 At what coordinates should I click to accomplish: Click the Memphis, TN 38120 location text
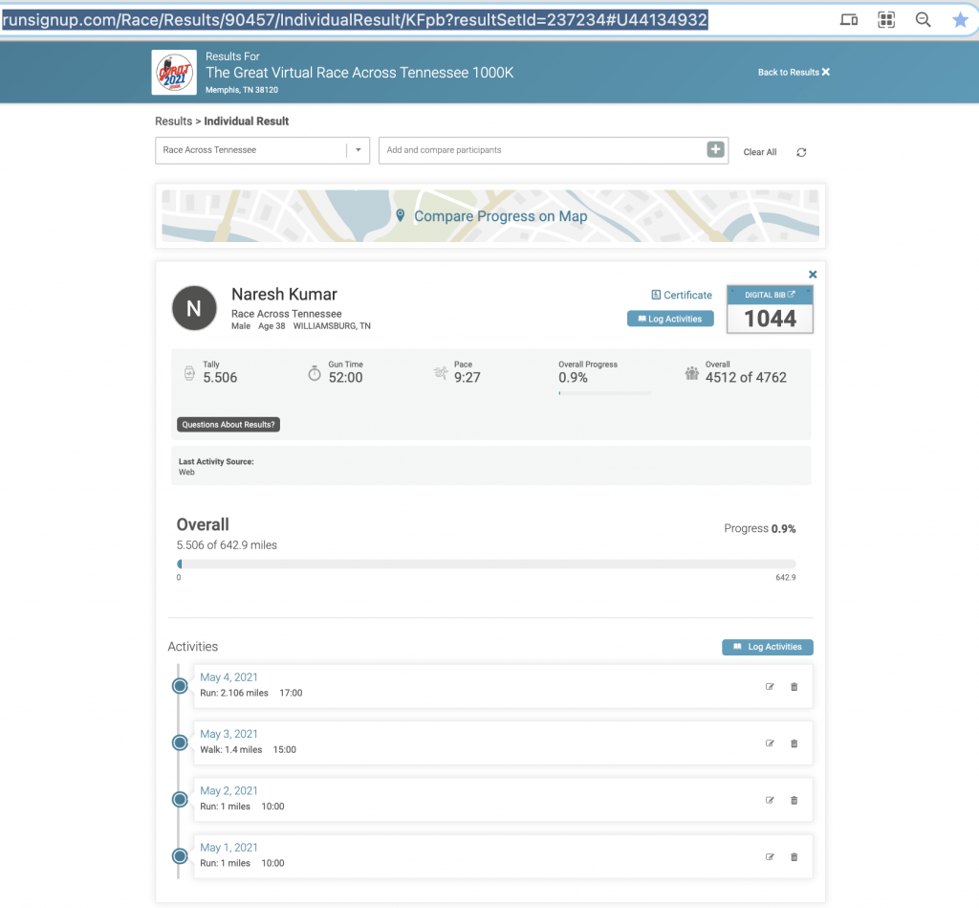tap(242, 90)
